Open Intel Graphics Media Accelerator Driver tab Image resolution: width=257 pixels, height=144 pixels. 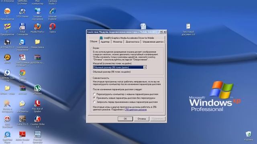click(x=127, y=38)
